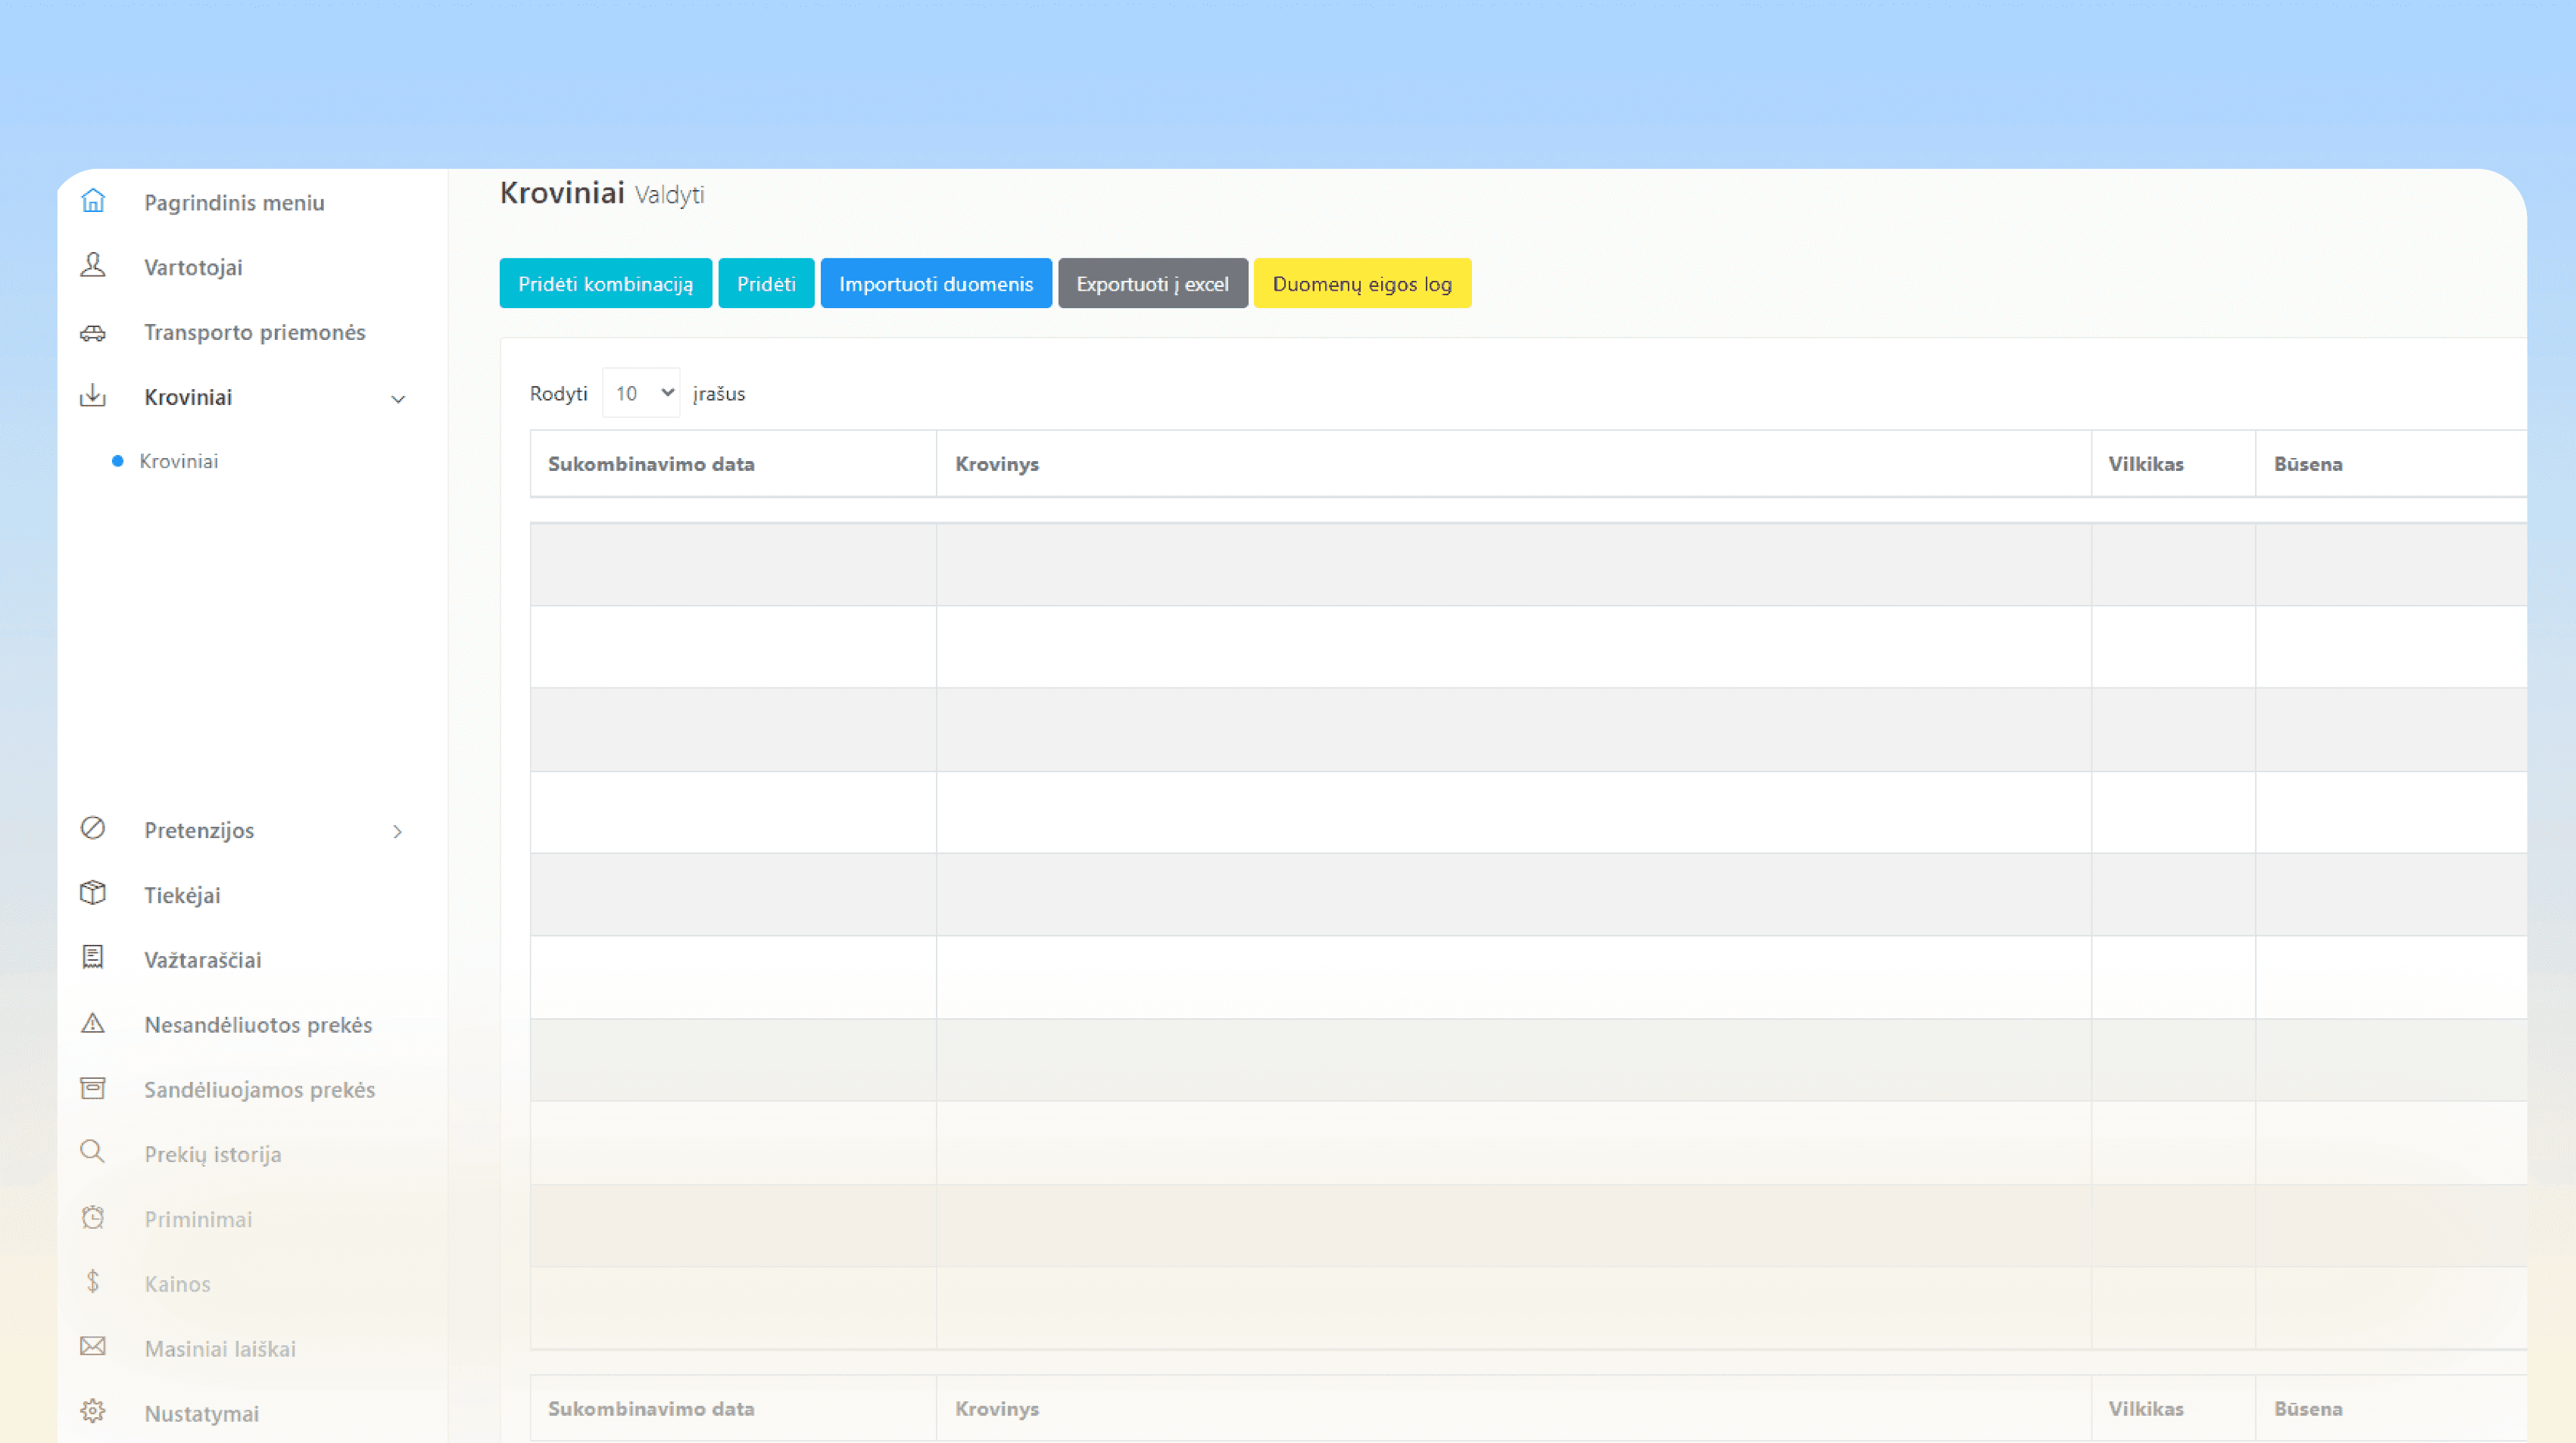Open Transporto priemonės via the car icon
The image size is (2576, 1443).
click(x=92, y=331)
